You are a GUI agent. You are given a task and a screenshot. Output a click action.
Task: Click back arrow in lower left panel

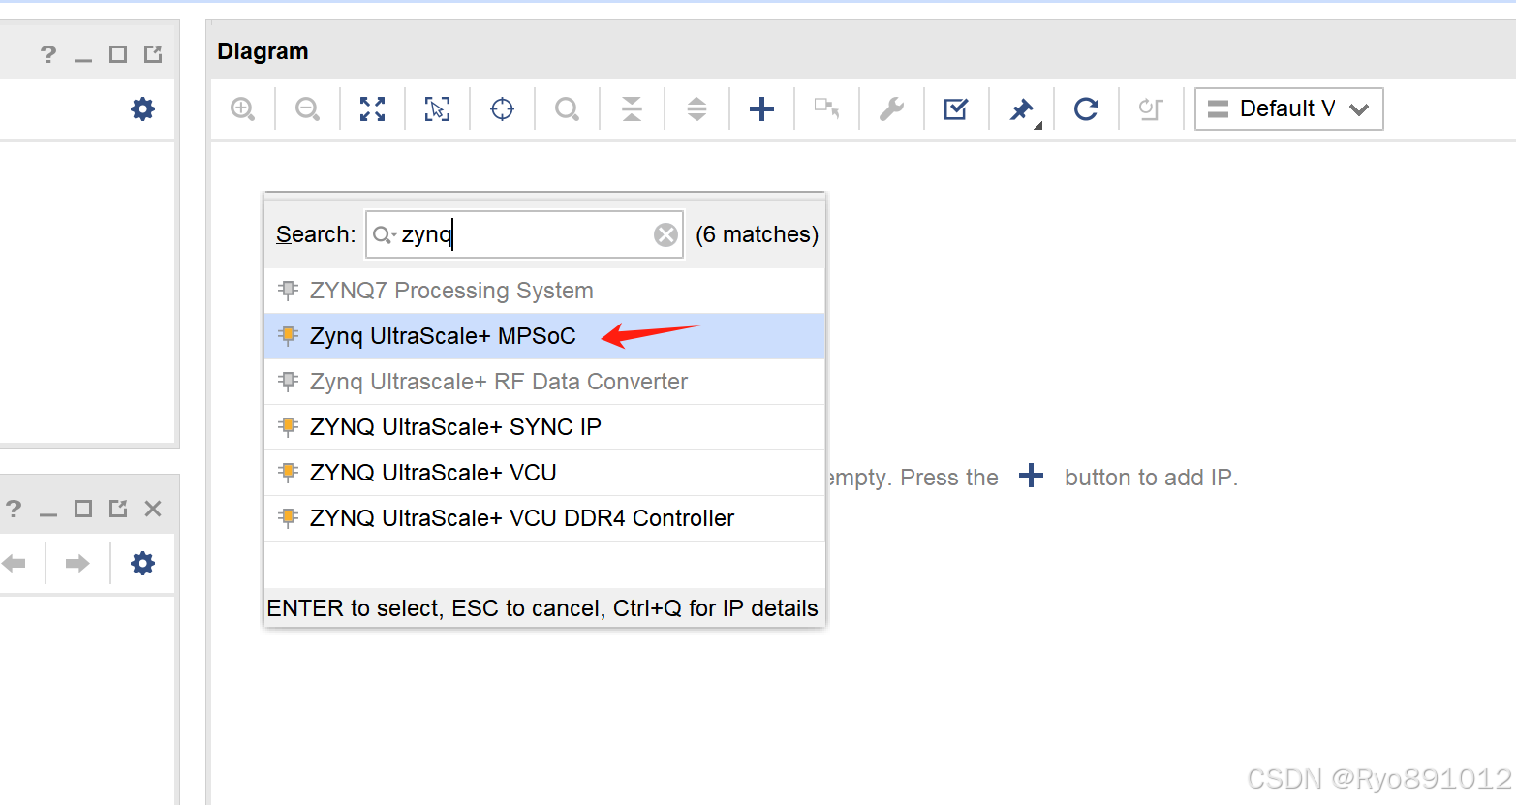click(x=14, y=563)
